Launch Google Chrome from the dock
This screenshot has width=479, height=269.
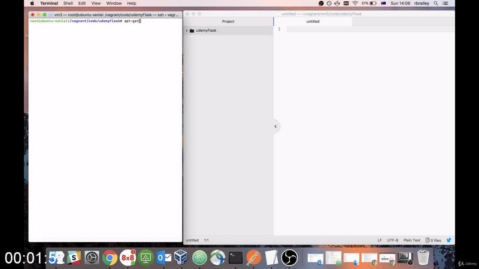pos(110,258)
